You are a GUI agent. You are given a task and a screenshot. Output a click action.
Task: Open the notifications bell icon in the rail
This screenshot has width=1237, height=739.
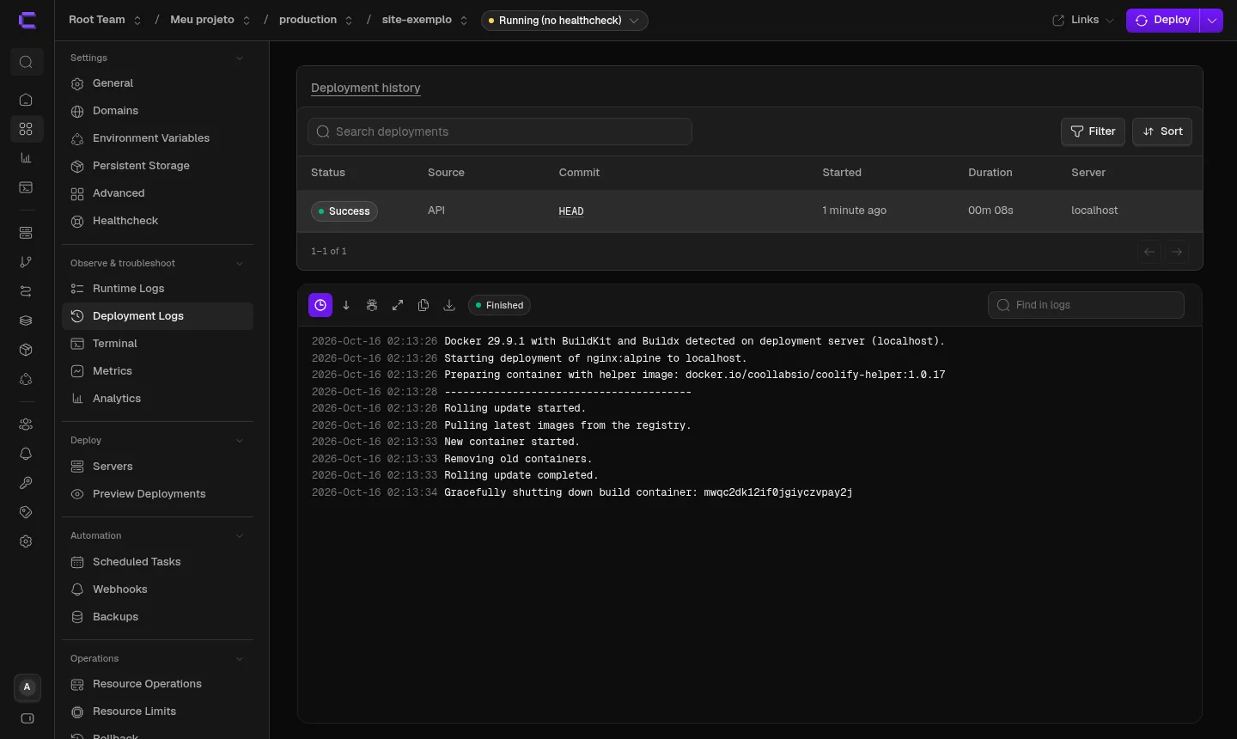pyautogui.click(x=26, y=454)
